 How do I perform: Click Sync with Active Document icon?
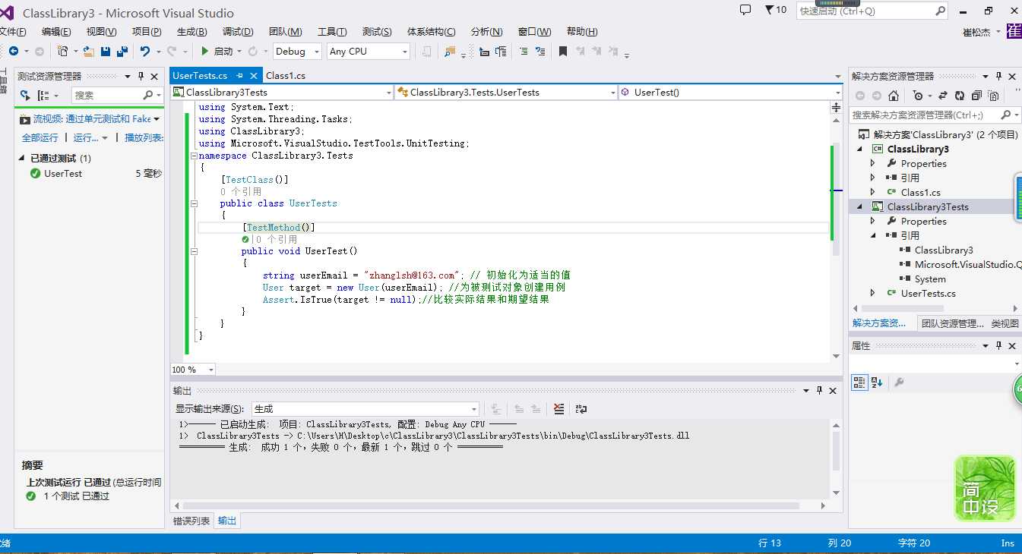tap(943, 96)
